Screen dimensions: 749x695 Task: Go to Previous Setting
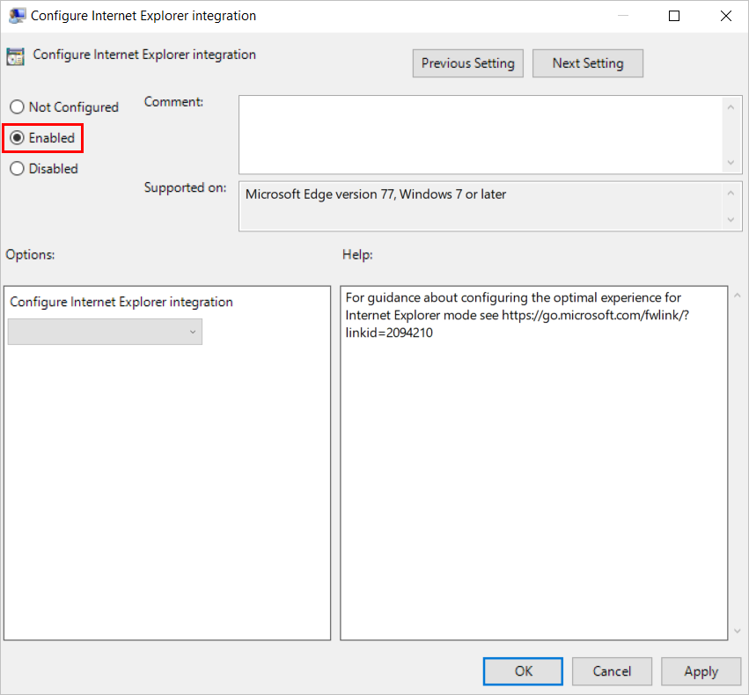(467, 63)
